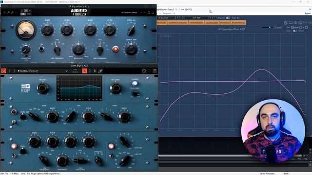Viewport: 312px width, 175px height.
Task: Click the Gem EQP lower band pink lamp
Action: click(x=14, y=146)
